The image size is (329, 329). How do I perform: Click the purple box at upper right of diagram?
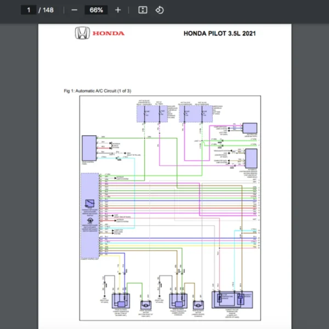click(249, 128)
